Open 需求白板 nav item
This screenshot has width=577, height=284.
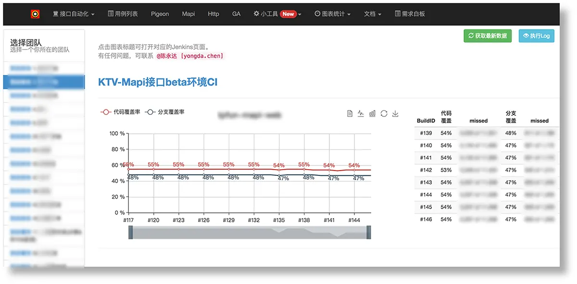click(410, 14)
